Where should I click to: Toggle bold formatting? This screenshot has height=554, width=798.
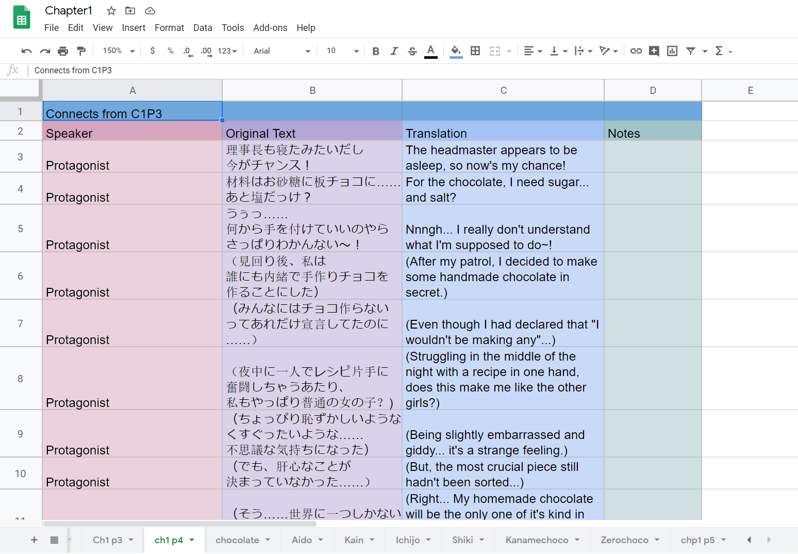pyautogui.click(x=376, y=51)
